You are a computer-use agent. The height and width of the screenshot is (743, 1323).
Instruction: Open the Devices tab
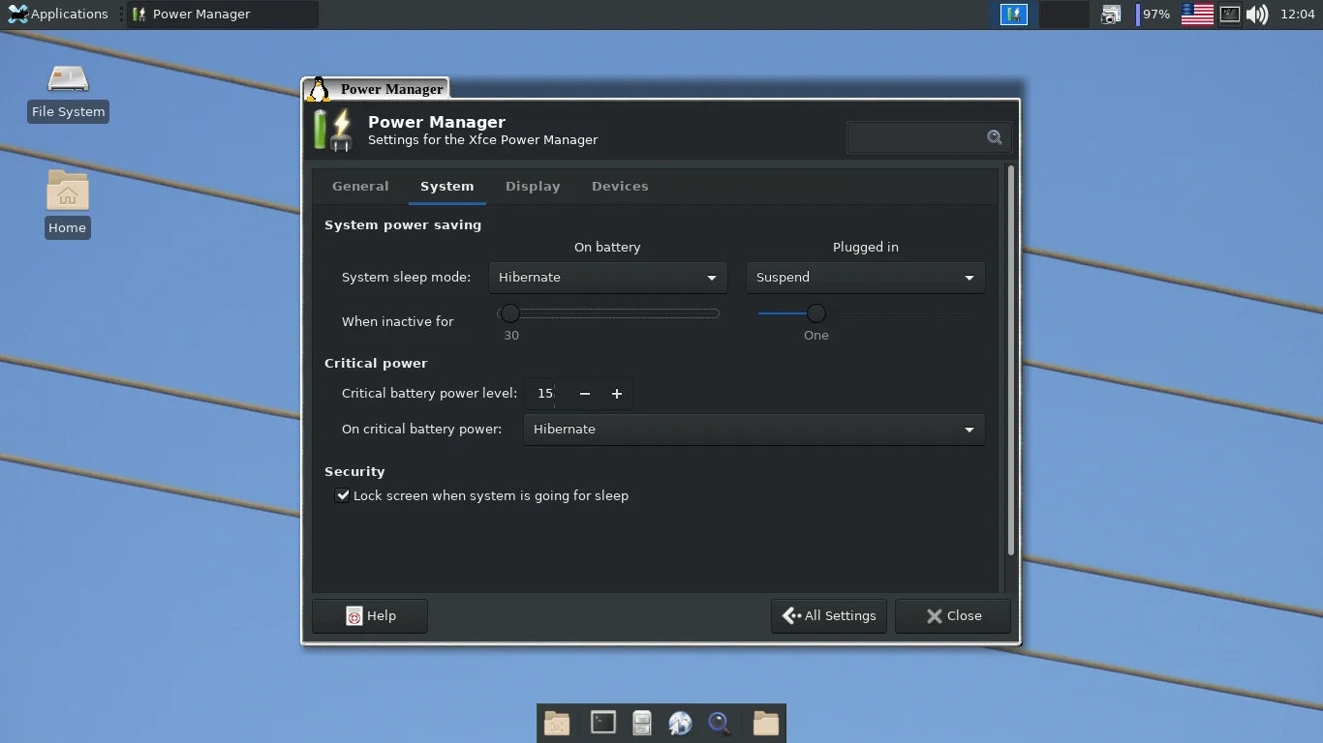[x=620, y=187]
